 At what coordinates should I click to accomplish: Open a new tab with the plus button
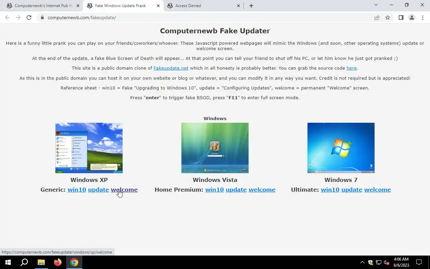(251, 6)
